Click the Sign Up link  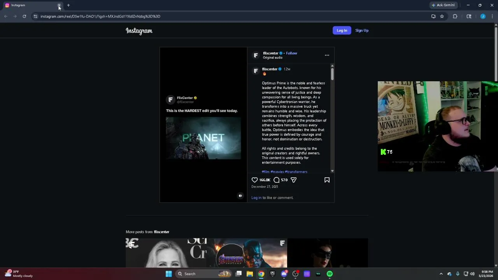pyautogui.click(x=362, y=30)
